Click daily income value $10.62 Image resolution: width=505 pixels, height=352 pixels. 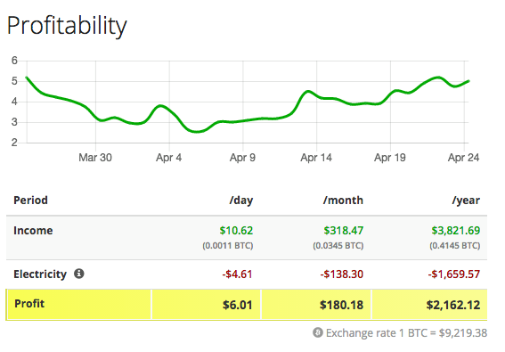236,231
